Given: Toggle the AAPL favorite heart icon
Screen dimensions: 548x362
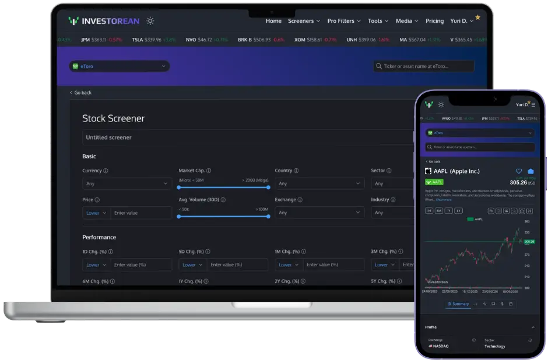Looking at the screenshot, I should [519, 171].
